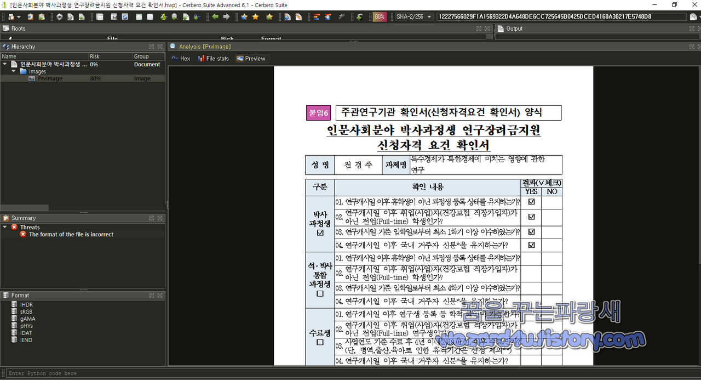Click the save file toolbar icon

[x=114, y=17]
